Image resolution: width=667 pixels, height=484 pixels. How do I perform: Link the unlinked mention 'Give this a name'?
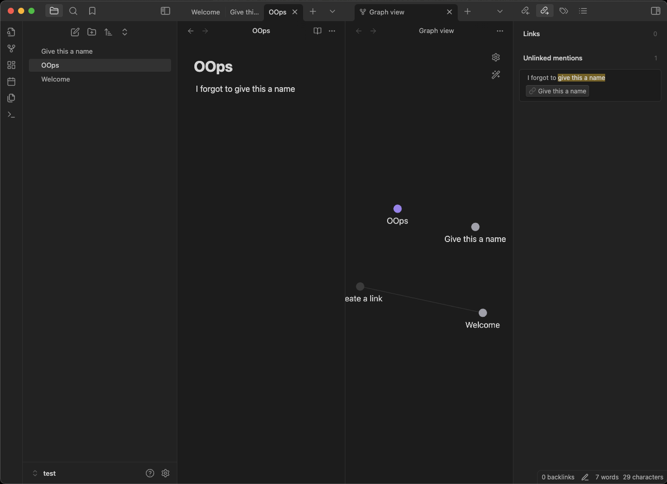557,91
